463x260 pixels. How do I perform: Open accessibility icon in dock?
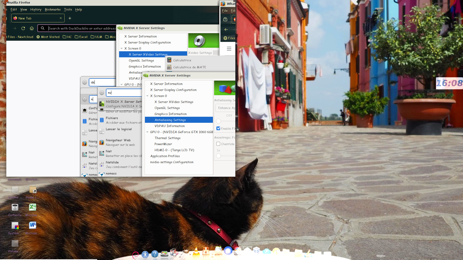(x=145, y=254)
